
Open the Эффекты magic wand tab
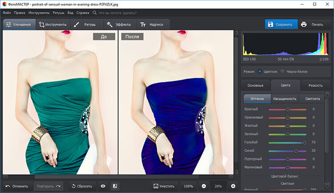coord(119,25)
